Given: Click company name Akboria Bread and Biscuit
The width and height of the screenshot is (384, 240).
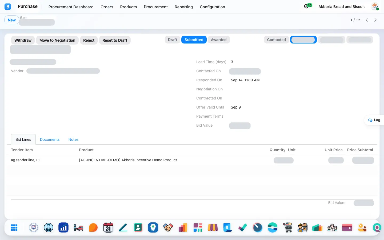Looking at the screenshot, I should [x=342, y=7].
